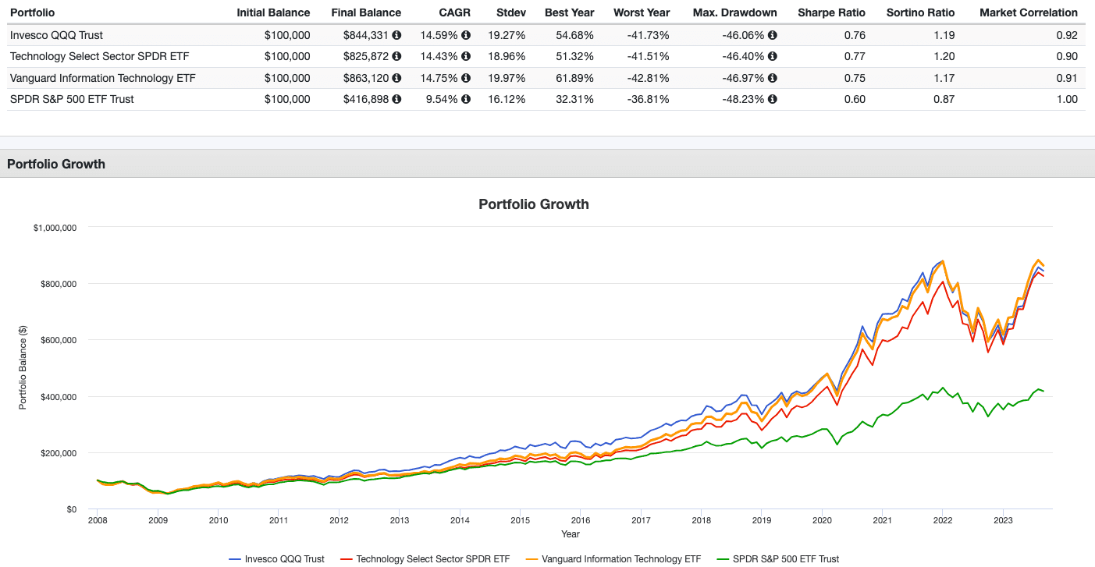This screenshot has height=567, width=1095.
Task: Click the Portfolio column header
Action: [x=33, y=12]
